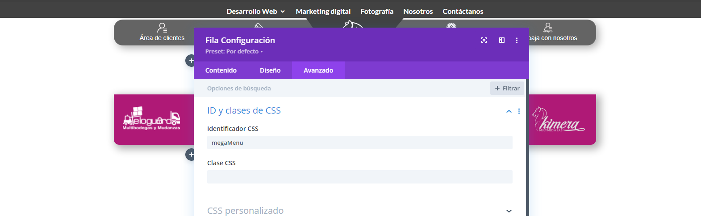The width and height of the screenshot is (701, 216).
Task: Click add module plus button above eloguard card
Action: (191, 61)
